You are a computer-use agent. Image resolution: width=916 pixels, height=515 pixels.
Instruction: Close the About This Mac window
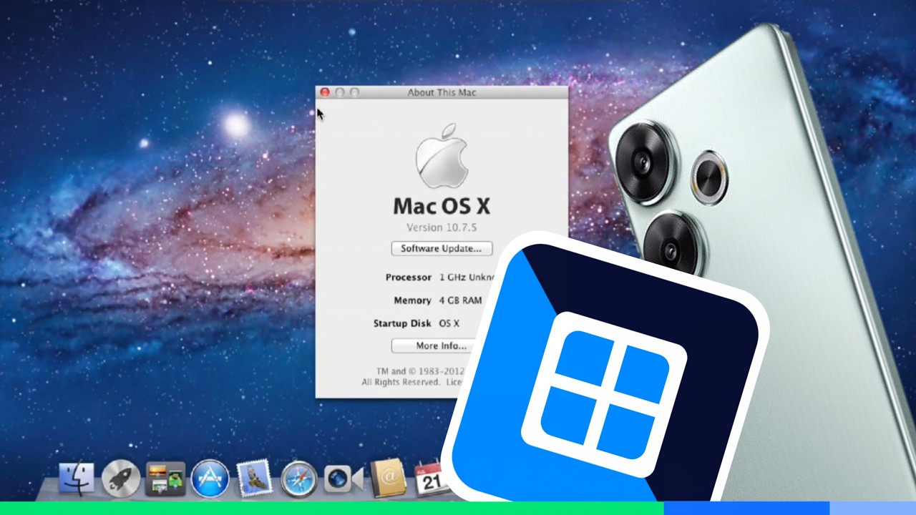pos(325,92)
